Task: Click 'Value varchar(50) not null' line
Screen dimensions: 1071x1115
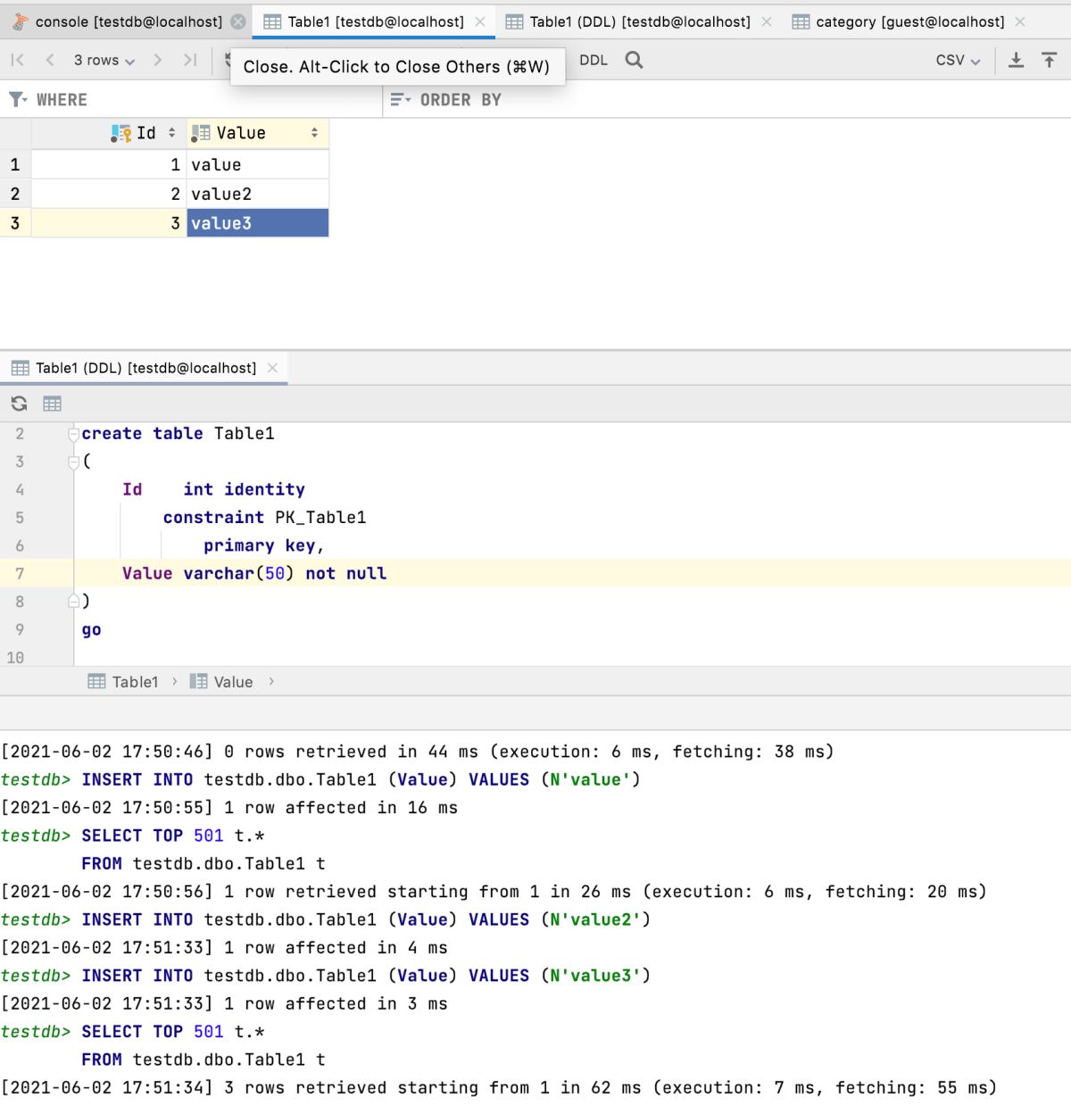Action: coord(254,573)
